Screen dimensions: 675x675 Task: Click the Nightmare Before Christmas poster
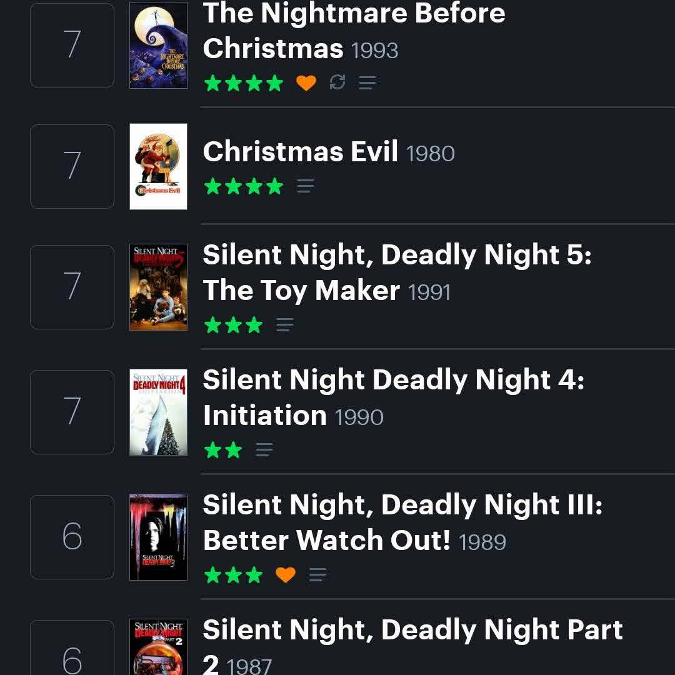click(x=158, y=45)
